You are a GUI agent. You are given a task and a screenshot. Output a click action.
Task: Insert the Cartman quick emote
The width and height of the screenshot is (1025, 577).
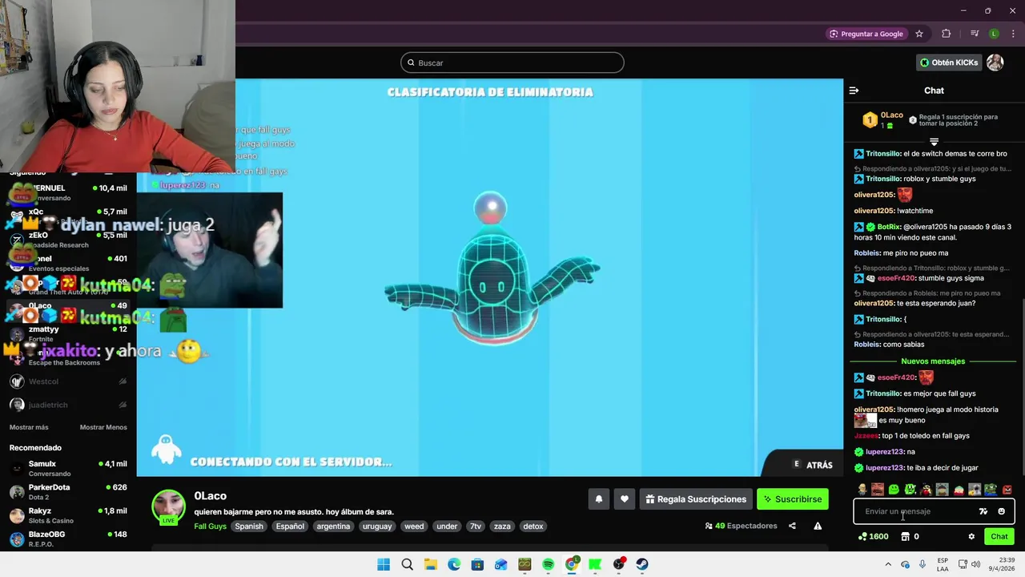(x=959, y=490)
